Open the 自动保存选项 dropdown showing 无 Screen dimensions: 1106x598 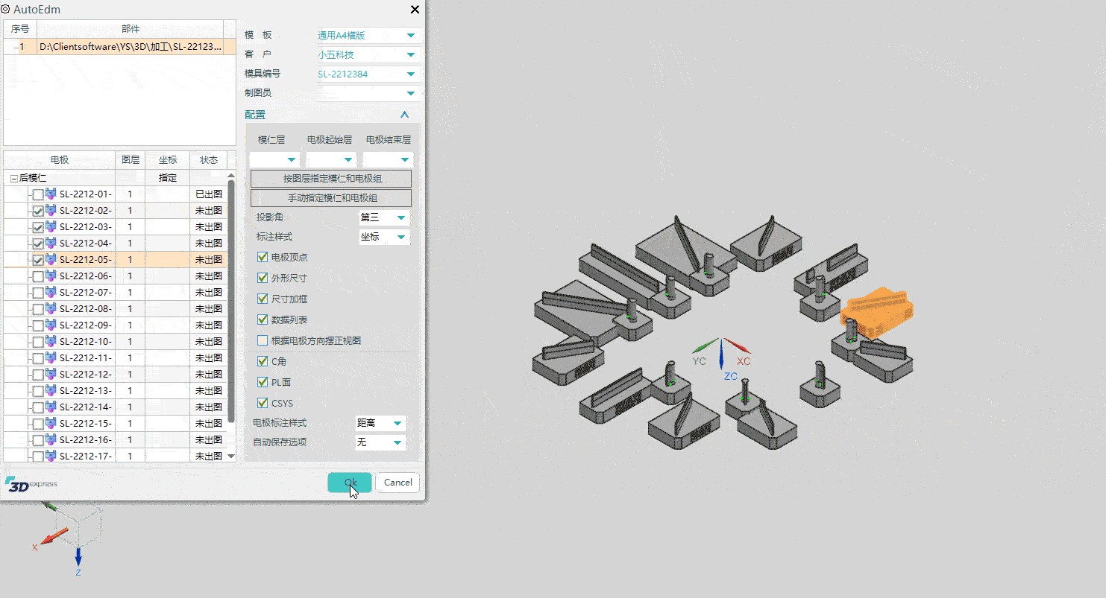[380, 442]
